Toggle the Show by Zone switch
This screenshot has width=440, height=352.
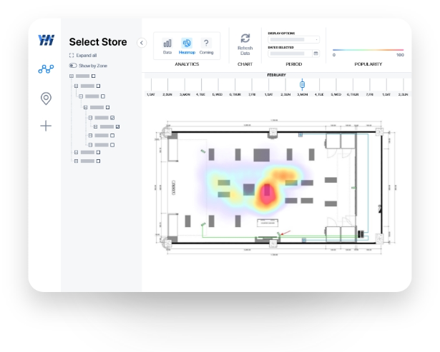(72, 65)
